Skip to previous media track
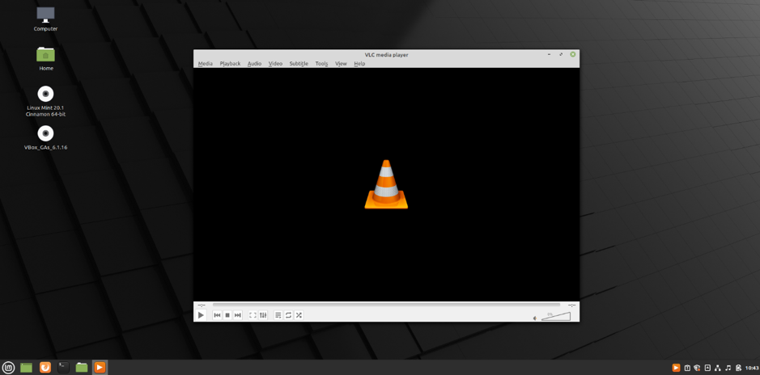The height and width of the screenshot is (375, 760). (x=217, y=315)
